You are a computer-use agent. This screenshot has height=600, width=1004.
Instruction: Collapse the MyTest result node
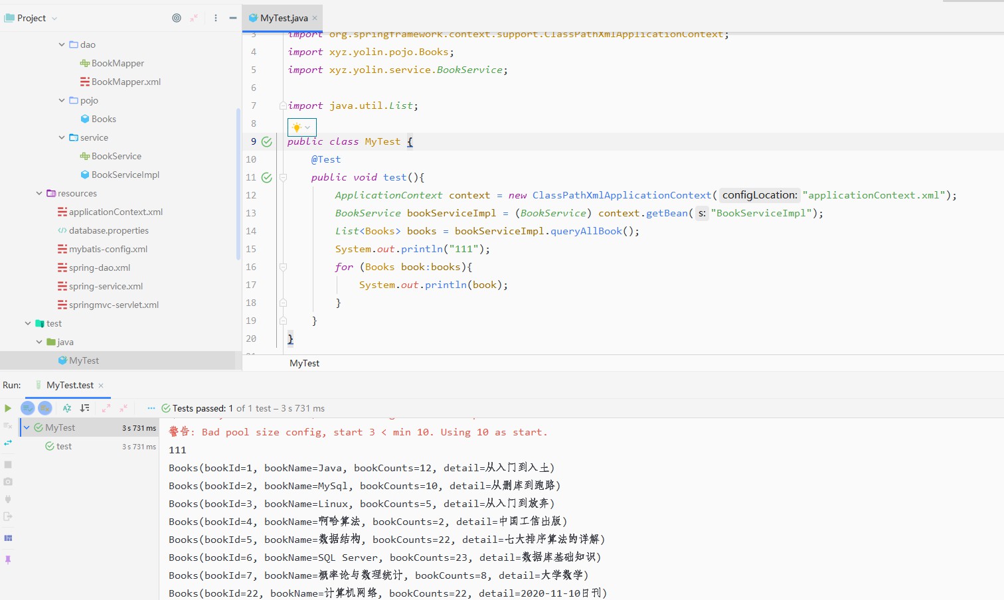tap(27, 427)
